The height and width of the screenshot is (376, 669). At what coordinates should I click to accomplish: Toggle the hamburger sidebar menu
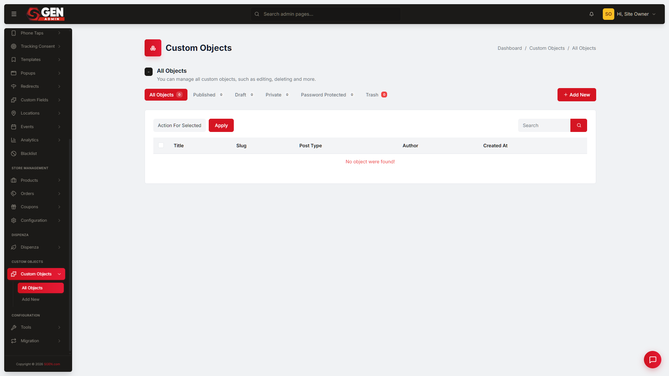click(x=14, y=14)
